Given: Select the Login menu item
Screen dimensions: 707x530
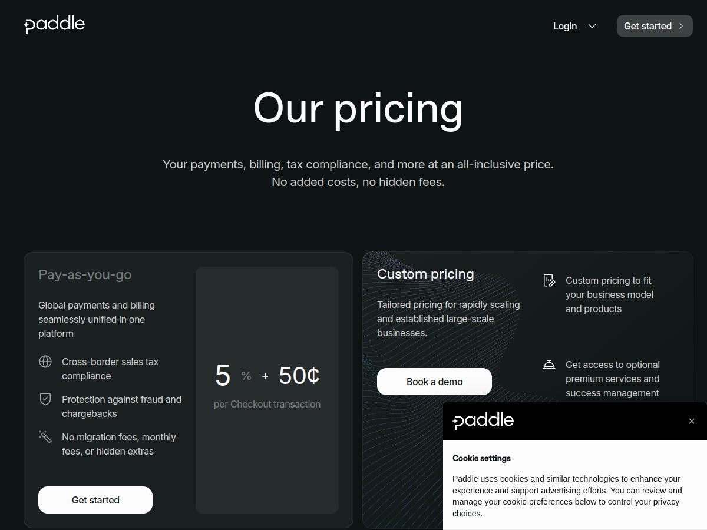Looking at the screenshot, I should [564, 26].
